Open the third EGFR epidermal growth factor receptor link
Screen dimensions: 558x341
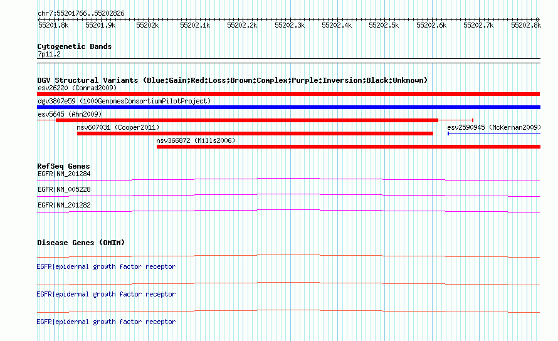(x=106, y=322)
